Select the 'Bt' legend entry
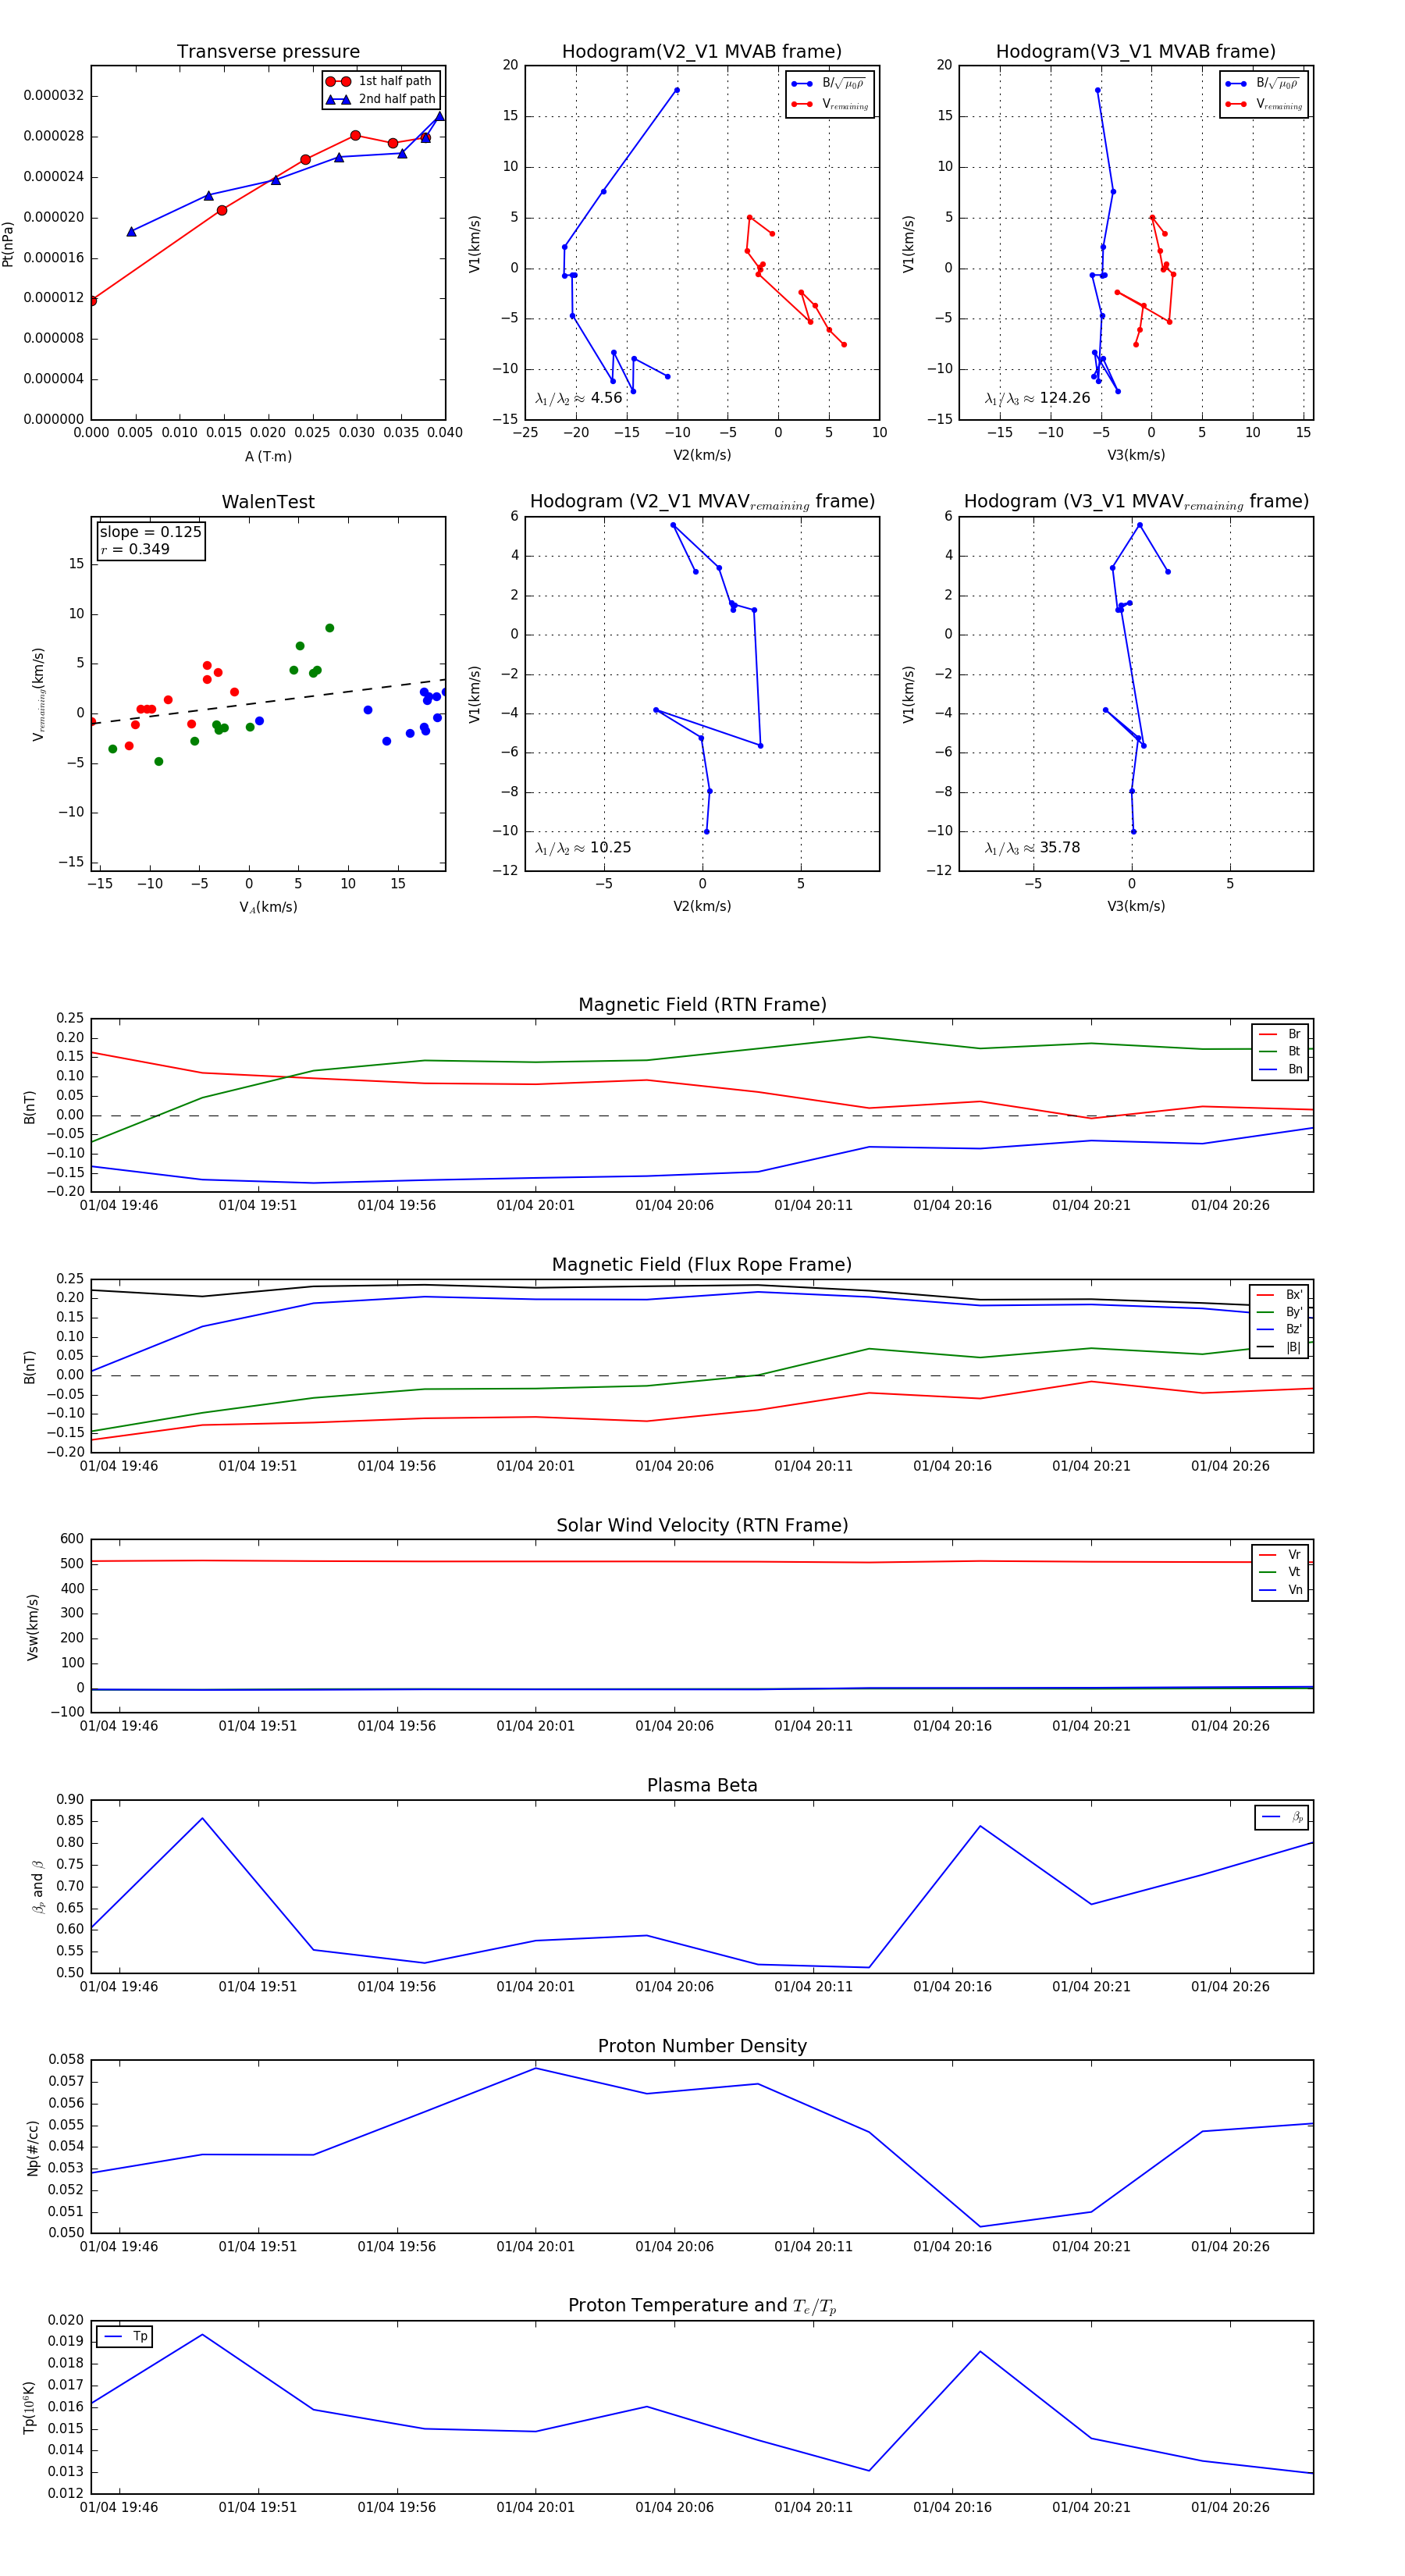 click(x=1280, y=1051)
